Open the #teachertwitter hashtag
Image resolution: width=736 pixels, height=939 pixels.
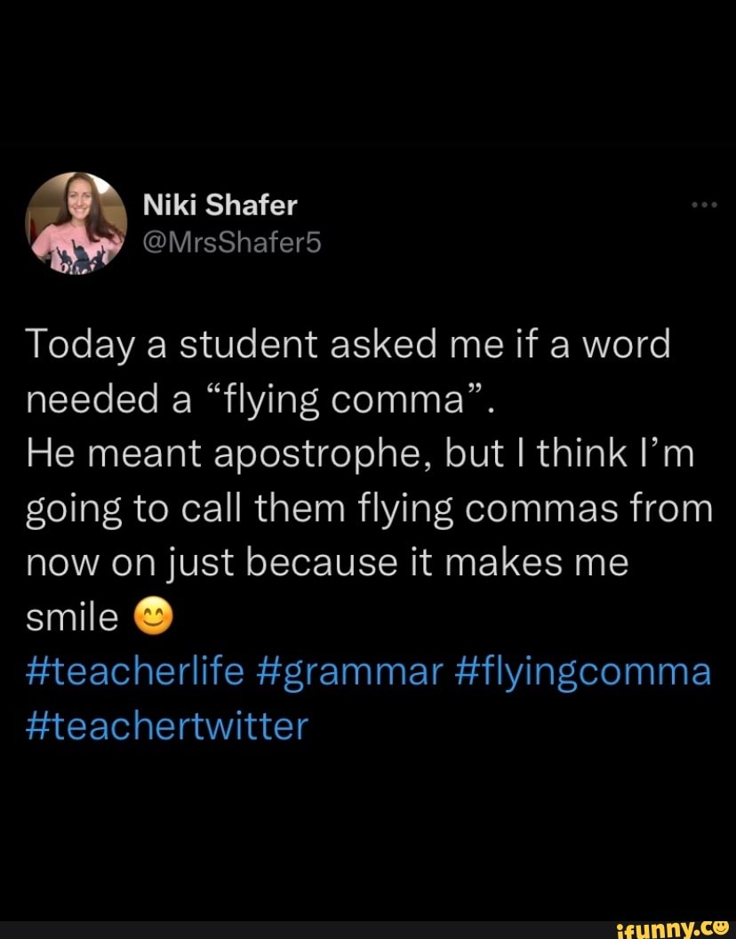165,726
